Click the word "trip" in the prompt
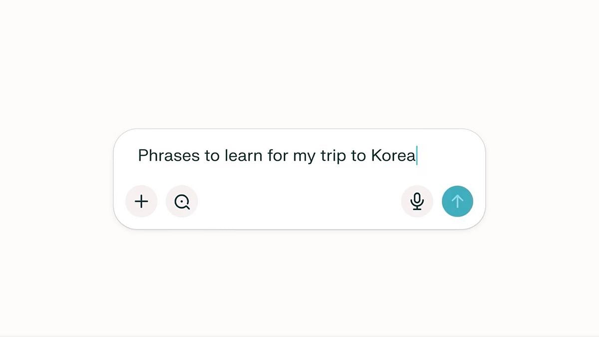 331,156
